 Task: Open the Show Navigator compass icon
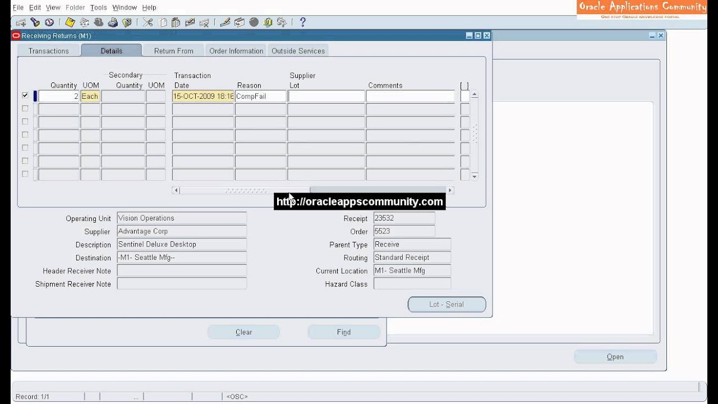[49, 22]
